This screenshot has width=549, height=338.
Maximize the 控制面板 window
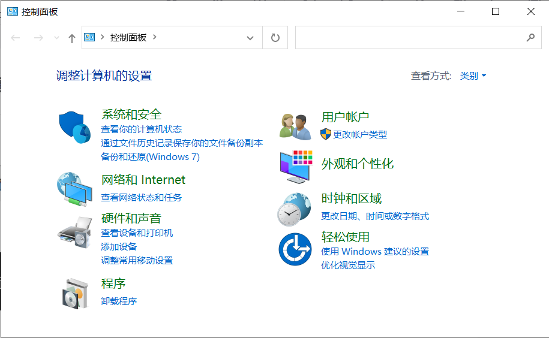(x=496, y=11)
